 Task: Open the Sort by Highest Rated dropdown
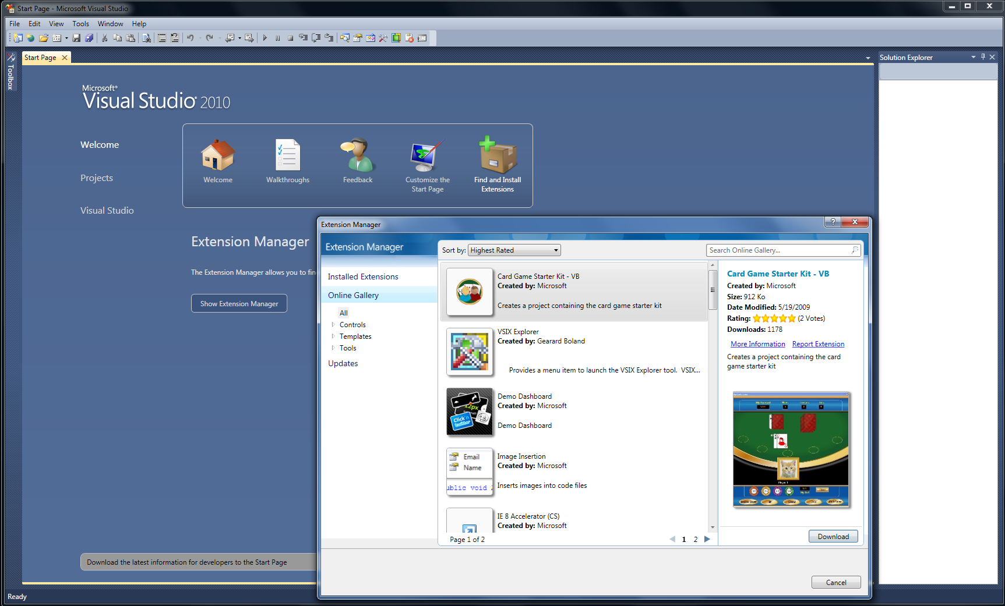pos(514,250)
